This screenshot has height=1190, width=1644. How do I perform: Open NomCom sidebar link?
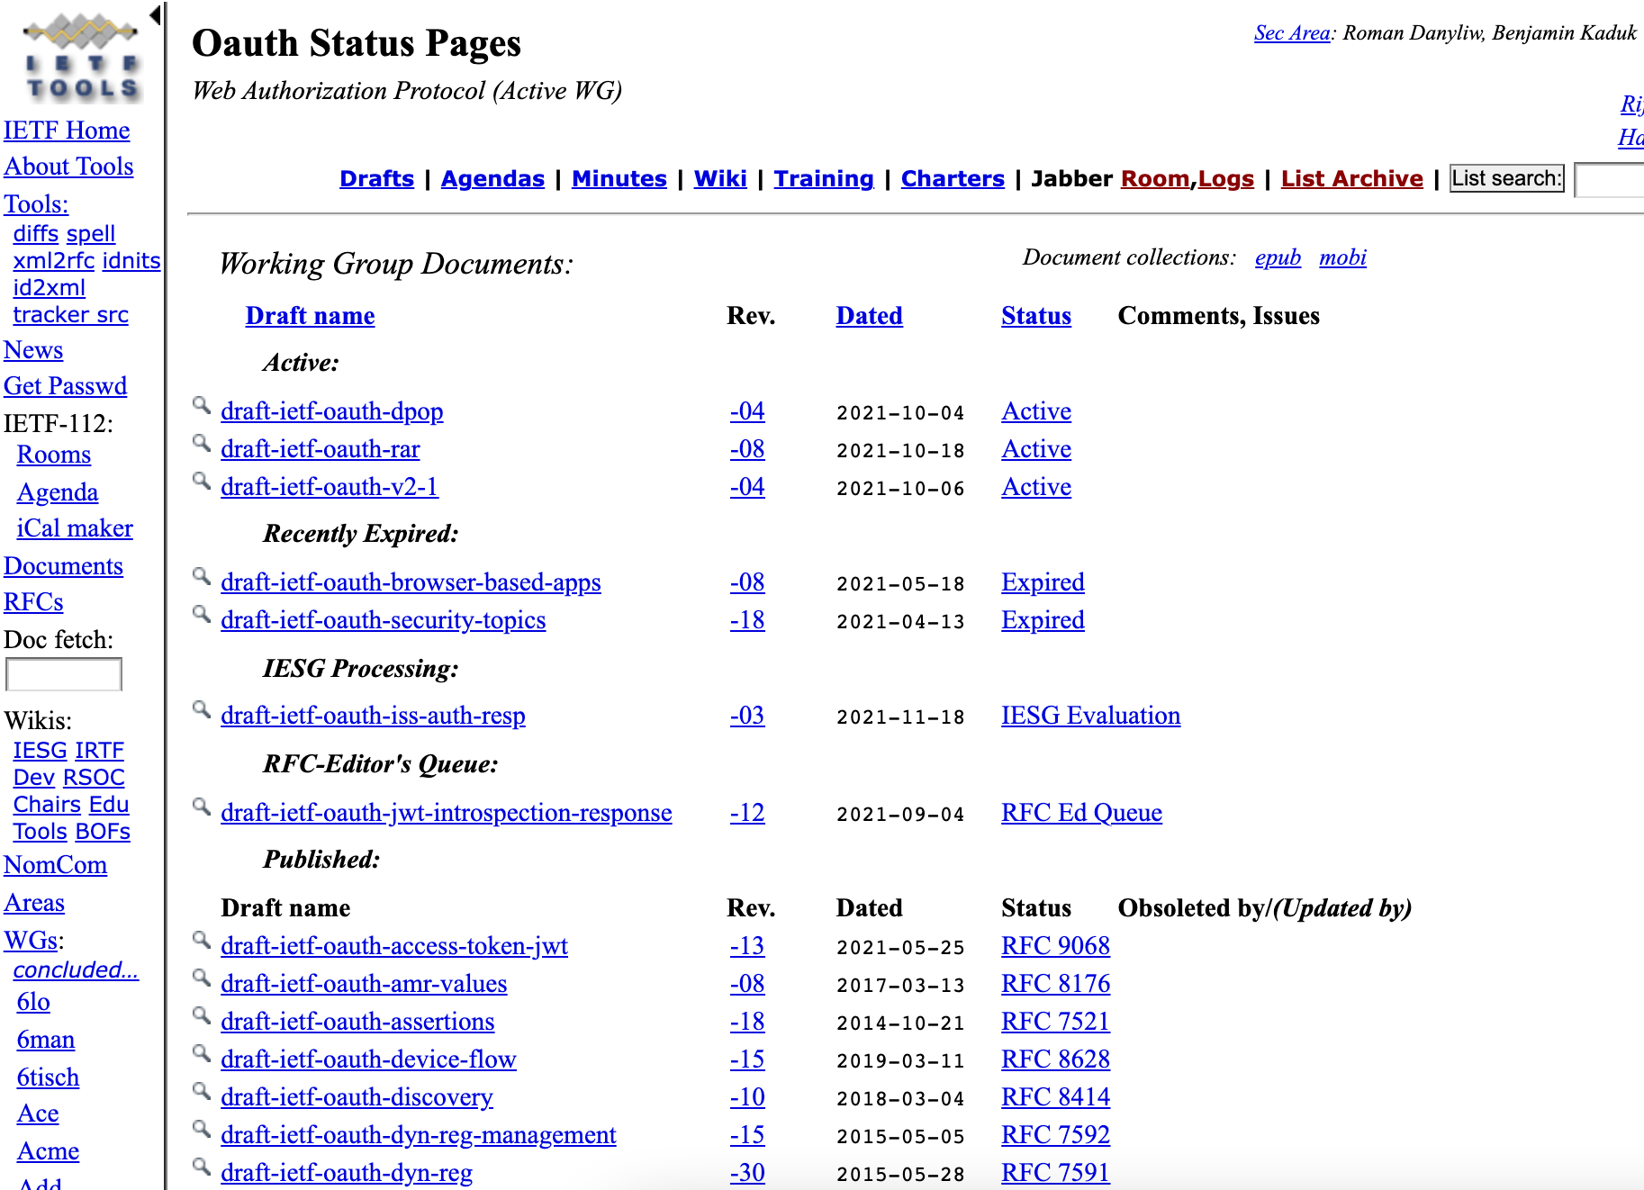(55, 865)
